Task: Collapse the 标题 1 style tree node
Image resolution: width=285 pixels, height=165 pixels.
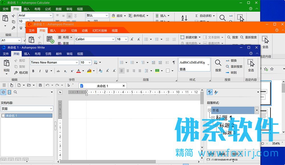Action: (213, 117)
